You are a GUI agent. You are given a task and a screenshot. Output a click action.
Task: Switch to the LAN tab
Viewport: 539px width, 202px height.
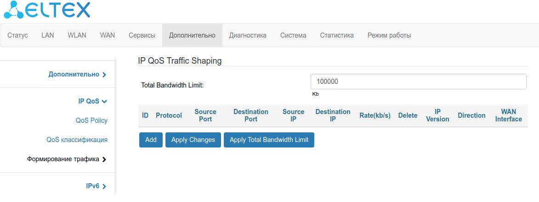pyautogui.click(x=48, y=35)
